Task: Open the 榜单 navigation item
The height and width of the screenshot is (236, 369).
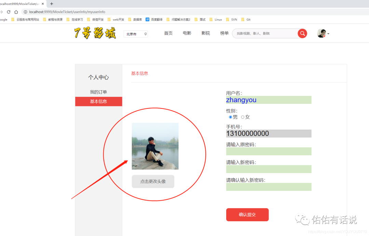Action: (x=224, y=33)
